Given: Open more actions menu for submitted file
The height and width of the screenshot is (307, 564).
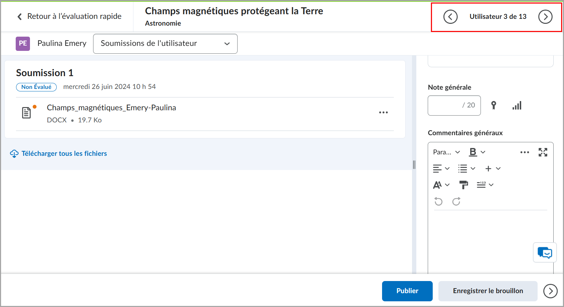Looking at the screenshot, I should [x=383, y=112].
